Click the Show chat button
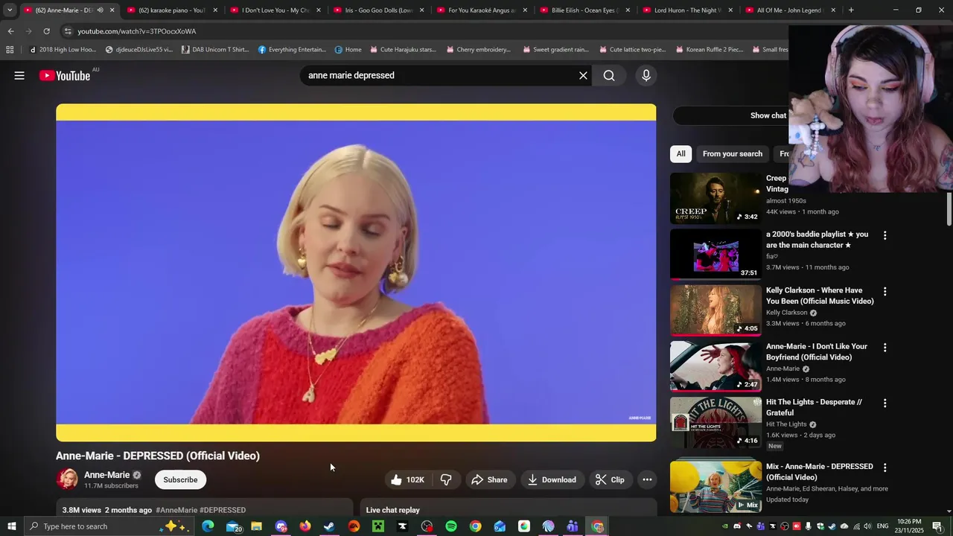This screenshot has width=953, height=536. click(768, 115)
